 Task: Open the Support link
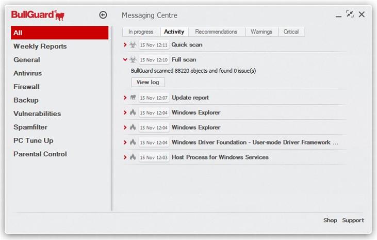pos(353,220)
